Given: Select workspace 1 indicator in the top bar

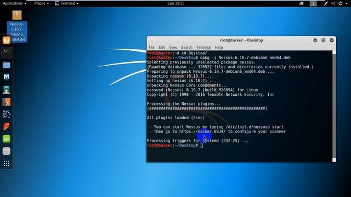Looking at the screenshot, I should pyautogui.click(x=313, y=3).
